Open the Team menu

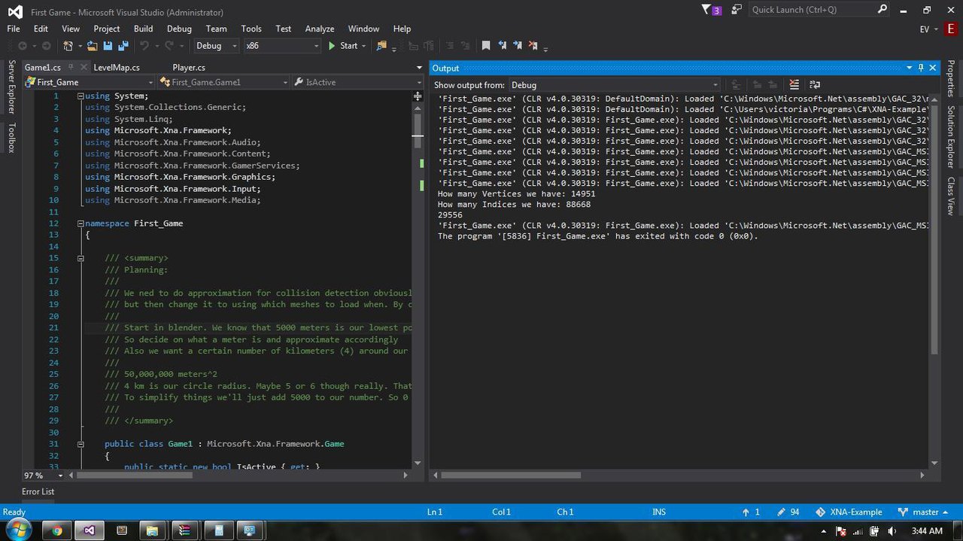point(216,29)
